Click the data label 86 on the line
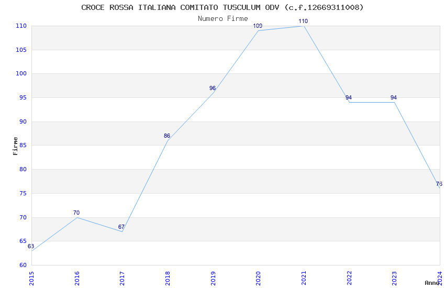 click(x=167, y=136)
